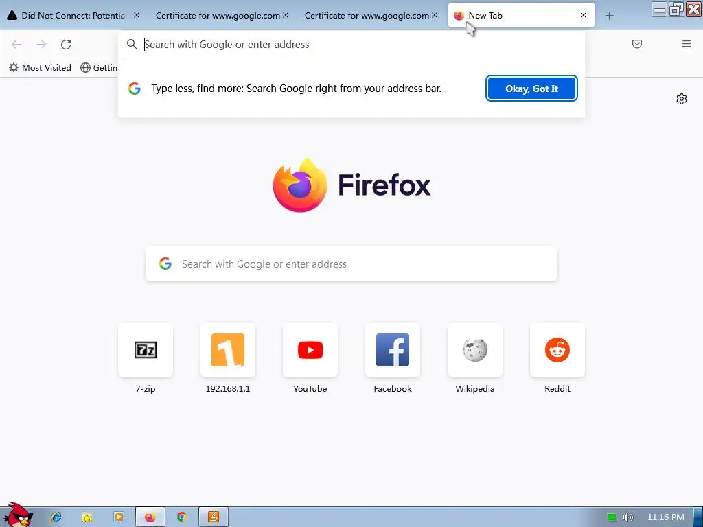Click the 11:16 PM clock
Image resolution: width=703 pixels, height=527 pixels.
666,517
